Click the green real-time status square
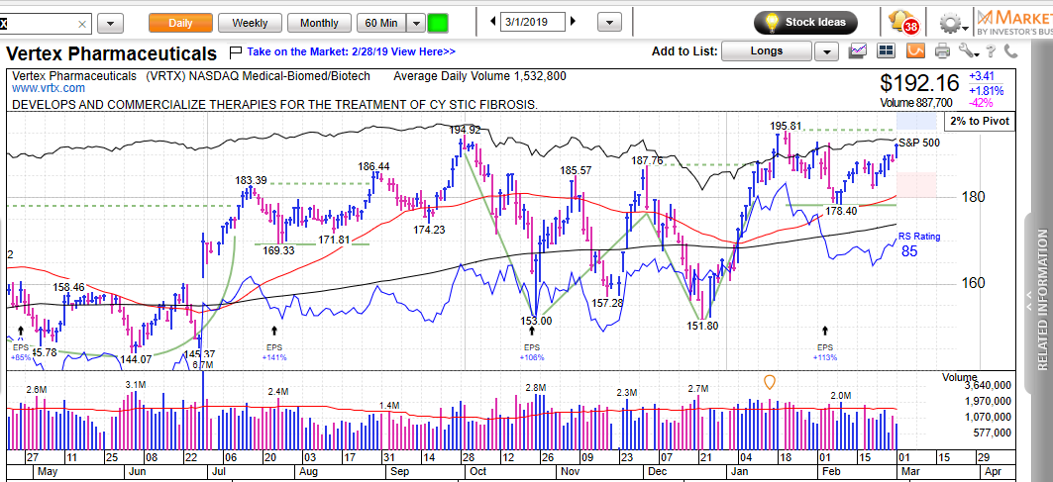 point(438,23)
